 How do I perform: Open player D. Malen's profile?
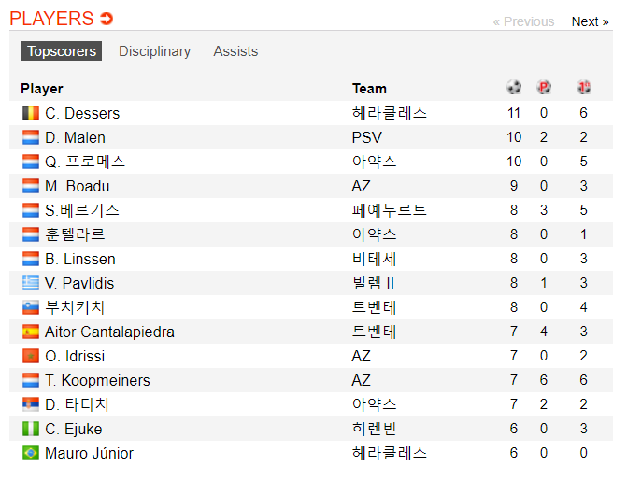(x=75, y=137)
